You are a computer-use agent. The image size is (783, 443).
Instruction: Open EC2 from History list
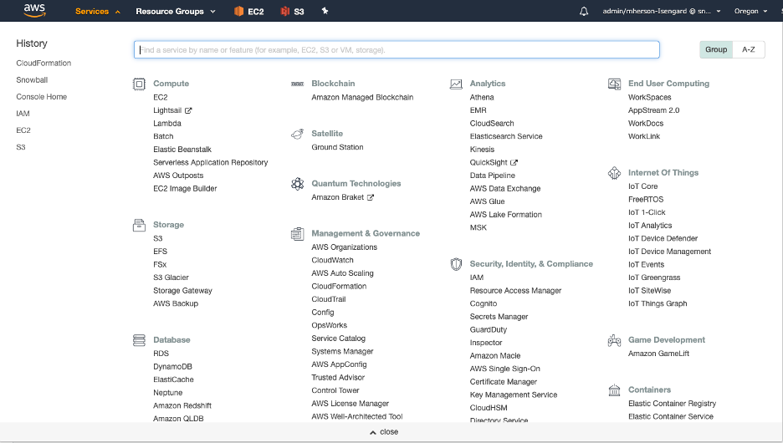point(23,130)
